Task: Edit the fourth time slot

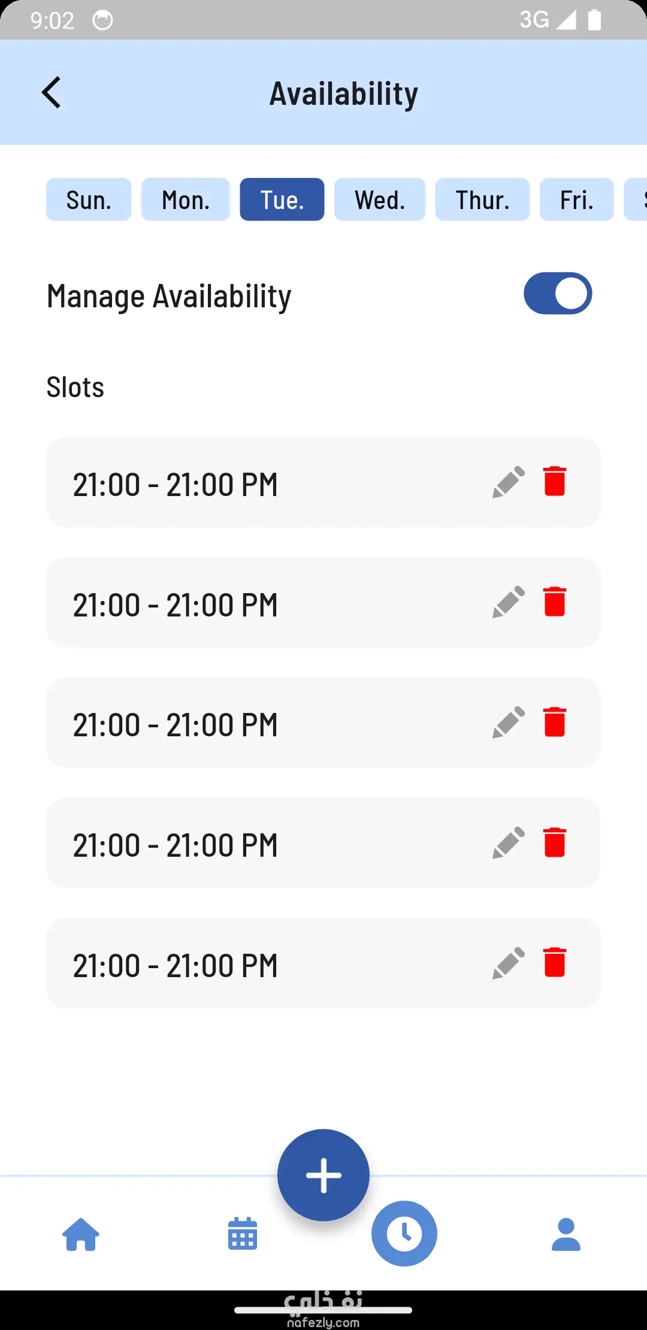Action: click(508, 843)
